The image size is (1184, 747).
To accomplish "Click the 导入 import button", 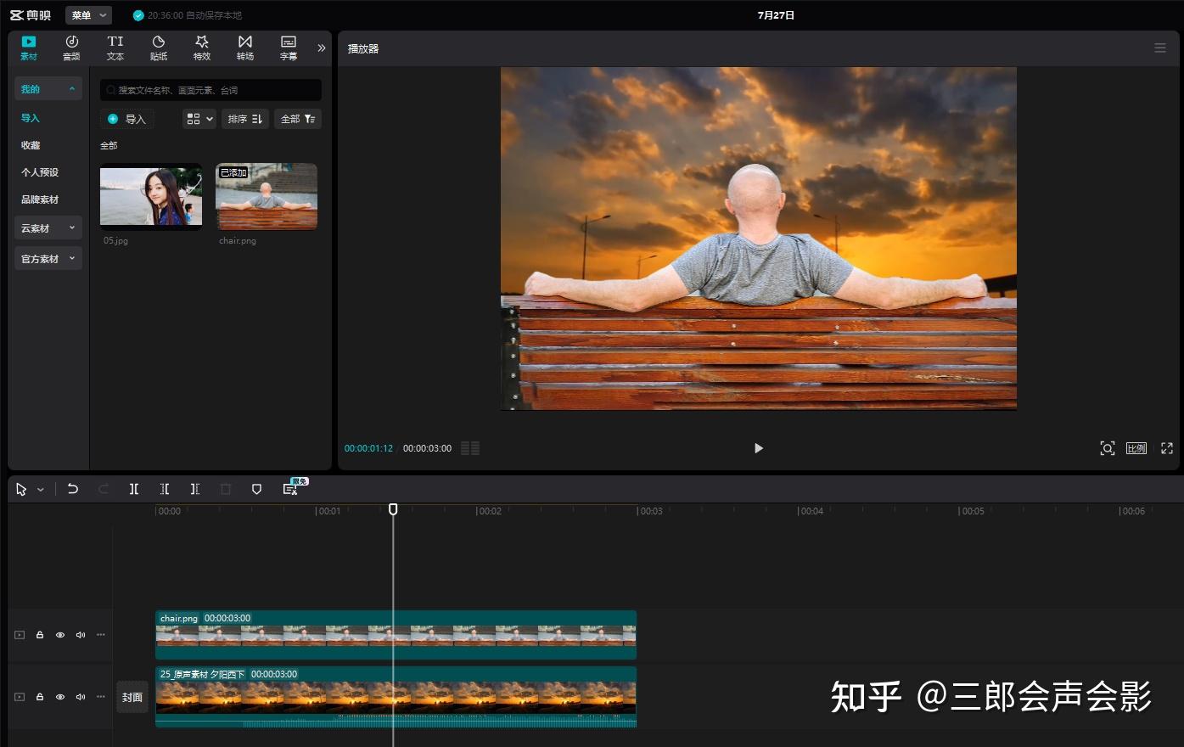I will pos(127,119).
